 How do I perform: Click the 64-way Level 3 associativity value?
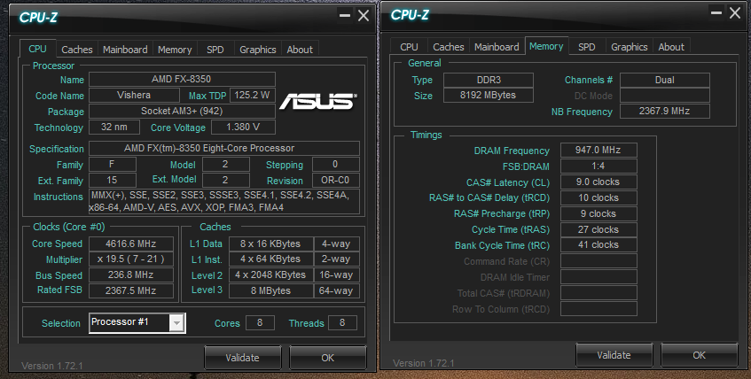(x=337, y=290)
